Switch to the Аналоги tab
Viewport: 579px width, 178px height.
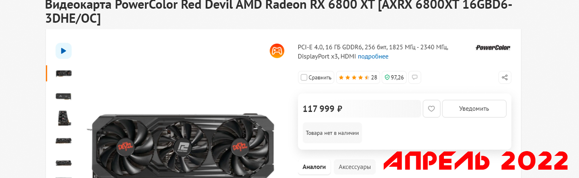[x=314, y=167]
